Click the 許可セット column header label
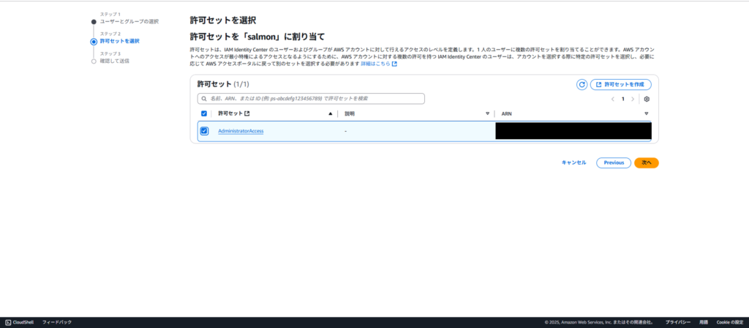Screen dimensions: 749x328 [230, 113]
